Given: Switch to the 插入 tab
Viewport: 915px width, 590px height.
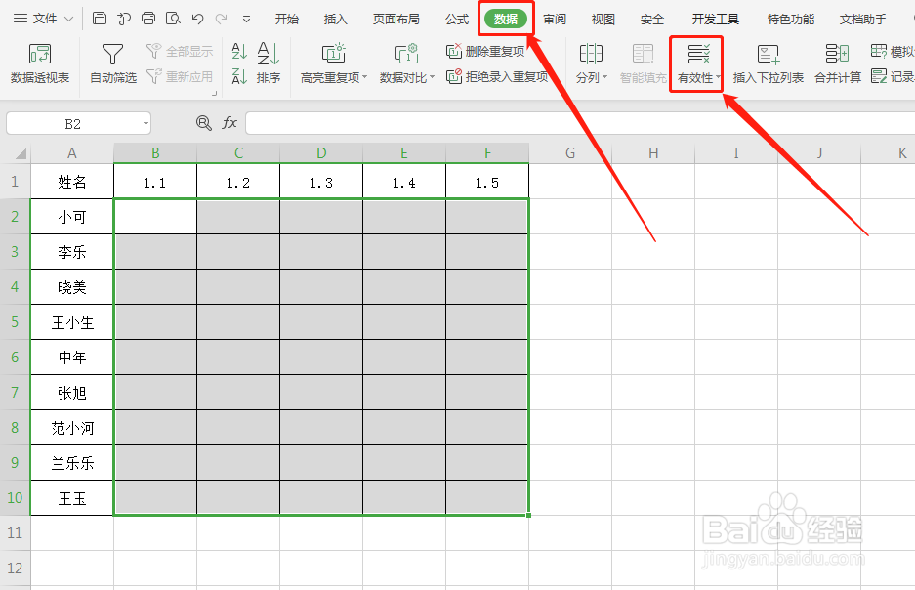Looking at the screenshot, I should [336, 20].
